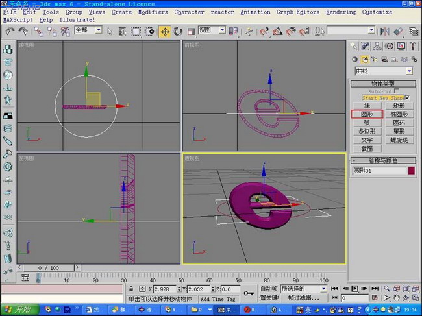Select the Lights category icon
Viewport: 422px width, 316px height.
(375, 60)
